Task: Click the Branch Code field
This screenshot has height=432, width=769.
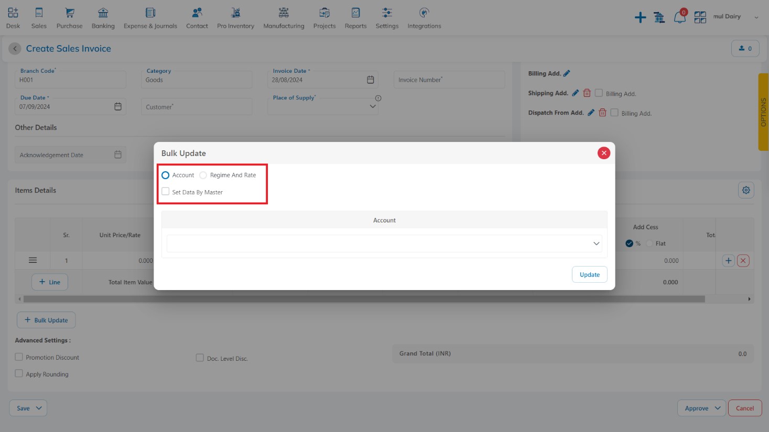Action: click(70, 80)
